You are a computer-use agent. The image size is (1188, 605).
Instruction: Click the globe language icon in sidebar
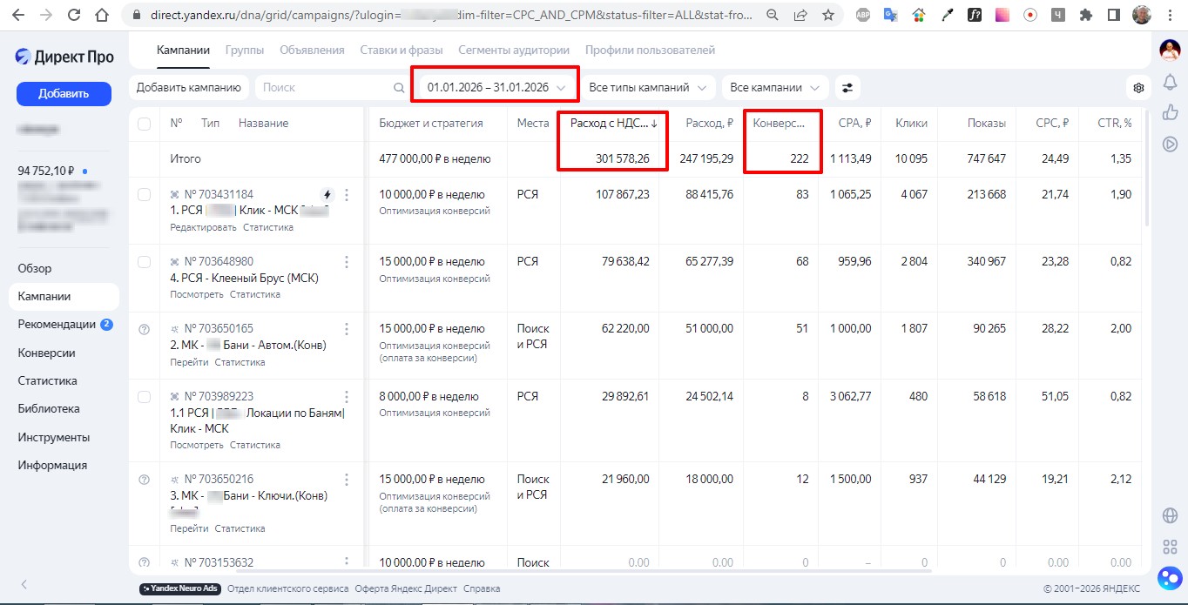(x=1170, y=515)
